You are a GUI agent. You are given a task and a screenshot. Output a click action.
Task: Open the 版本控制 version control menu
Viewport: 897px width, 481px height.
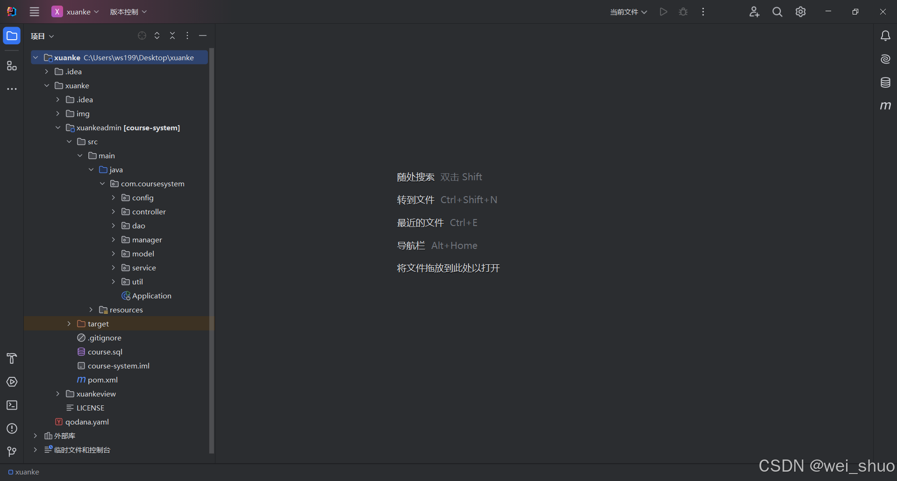(x=128, y=12)
